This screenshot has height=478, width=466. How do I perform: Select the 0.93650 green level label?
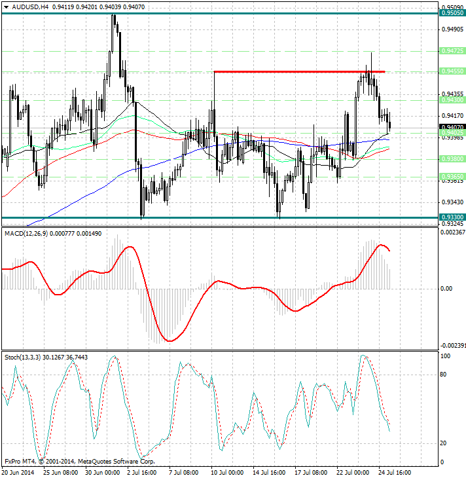tap(453, 177)
